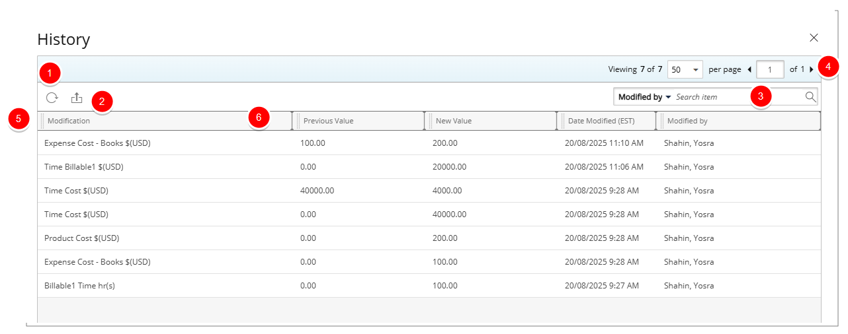Click the Search item input field
Viewport: 848px width, 334px height.
tap(738, 97)
